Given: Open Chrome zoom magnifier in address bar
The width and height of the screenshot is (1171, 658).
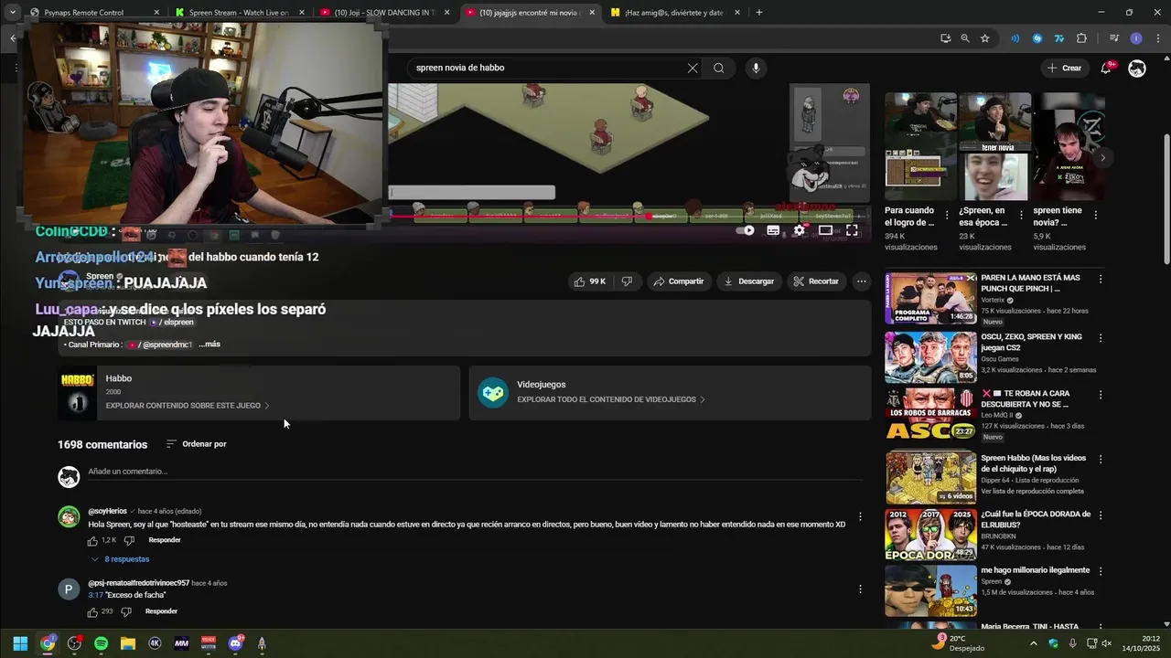Looking at the screenshot, I should pyautogui.click(x=964, y=38).
